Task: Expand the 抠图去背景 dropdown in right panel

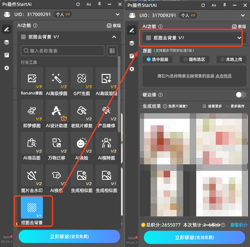Action: coord(239,38)
